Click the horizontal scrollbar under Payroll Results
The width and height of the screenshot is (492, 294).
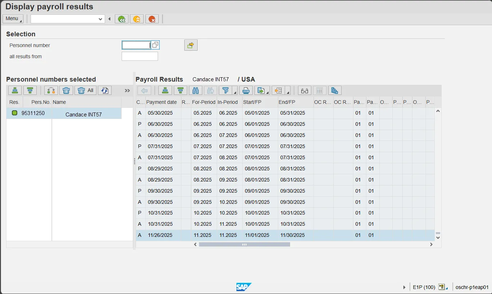pyautogui.click(x=244, y=244)
